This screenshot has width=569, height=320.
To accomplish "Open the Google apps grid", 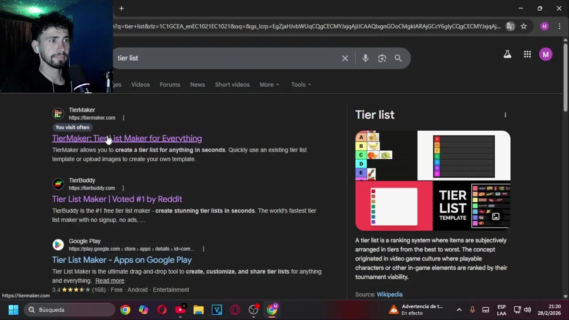I will point(527,54).
